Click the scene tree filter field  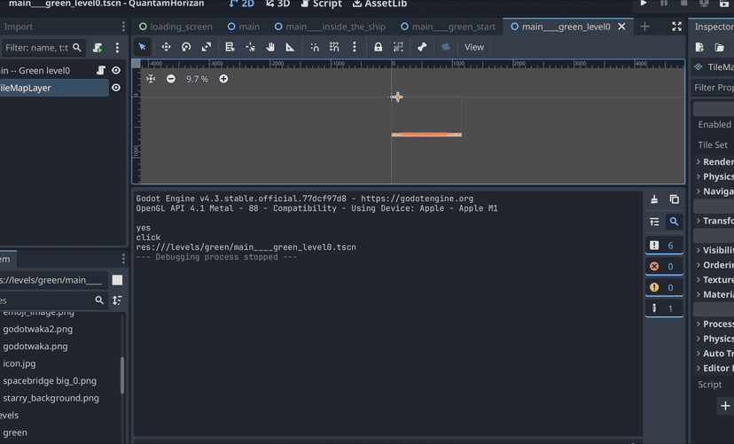click(x=36, y=48)
